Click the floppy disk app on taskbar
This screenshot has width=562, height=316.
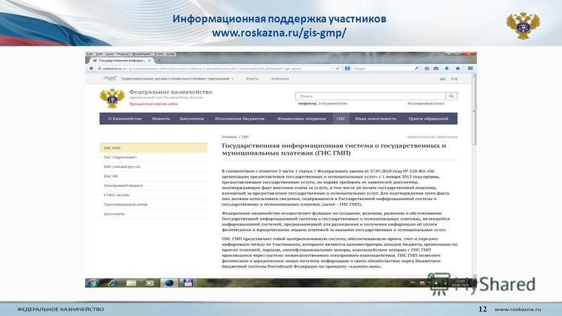188,283
